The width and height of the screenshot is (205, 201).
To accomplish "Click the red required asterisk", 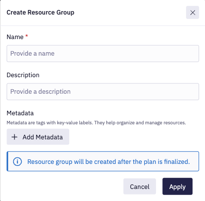I will [27, 36].
